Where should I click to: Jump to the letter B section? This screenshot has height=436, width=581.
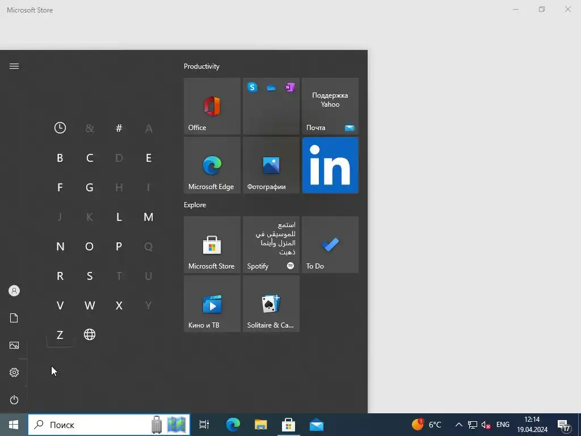click(x=60, y=158)
